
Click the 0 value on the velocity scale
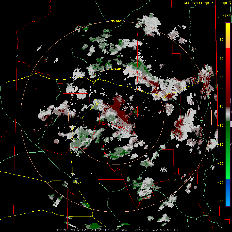click(x=222, y=116)
